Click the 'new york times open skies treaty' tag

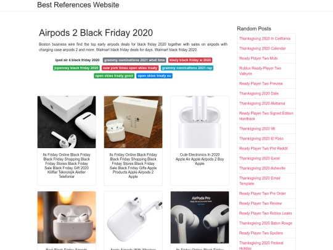point(130,68)
